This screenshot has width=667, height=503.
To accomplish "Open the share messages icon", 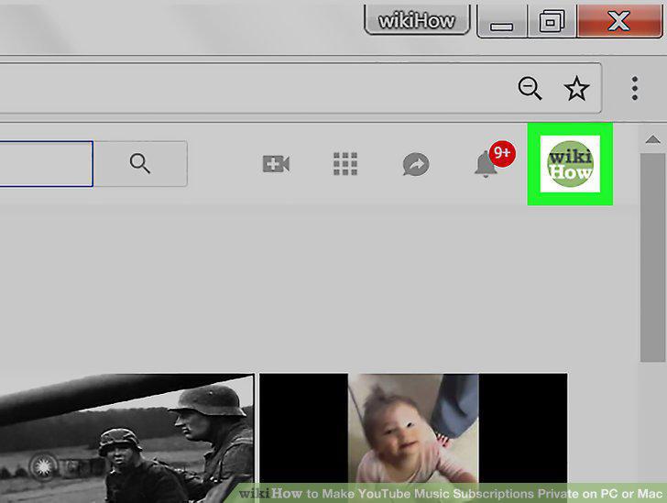I will [x=416, y=164].
